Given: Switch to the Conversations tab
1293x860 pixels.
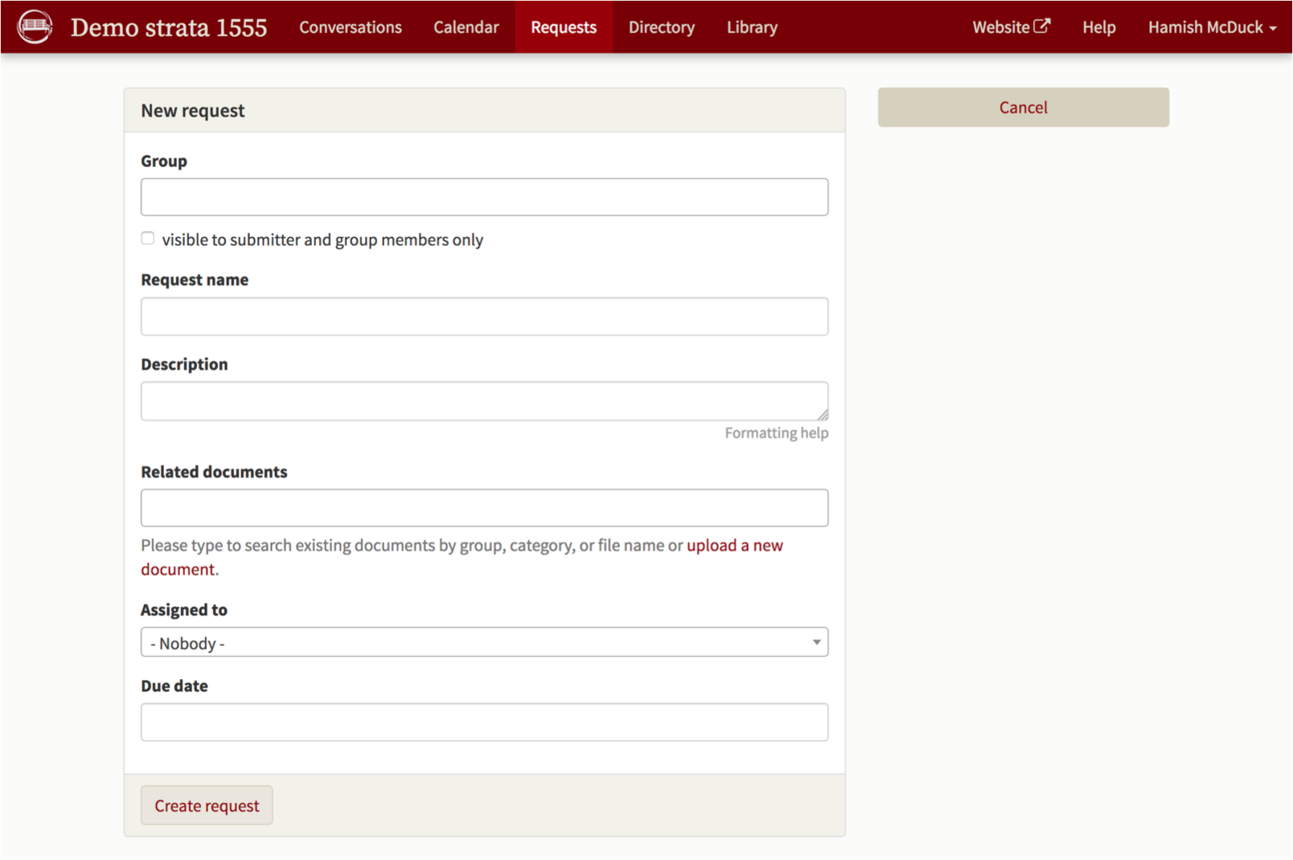Looking at the screenshot, I should tap(350, 27).
